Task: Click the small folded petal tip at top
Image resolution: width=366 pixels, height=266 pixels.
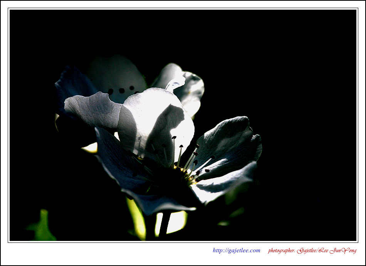Action: coord(175,83)
